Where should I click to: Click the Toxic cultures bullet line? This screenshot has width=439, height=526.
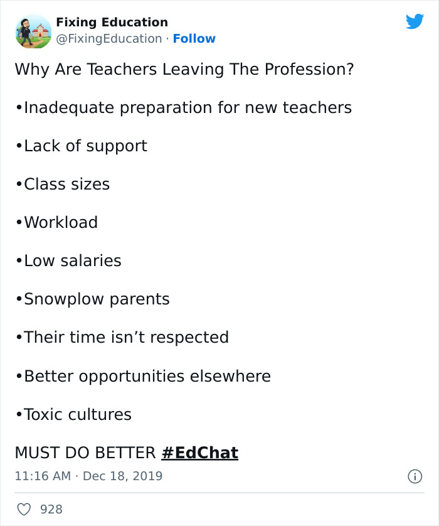pos(73,414)
